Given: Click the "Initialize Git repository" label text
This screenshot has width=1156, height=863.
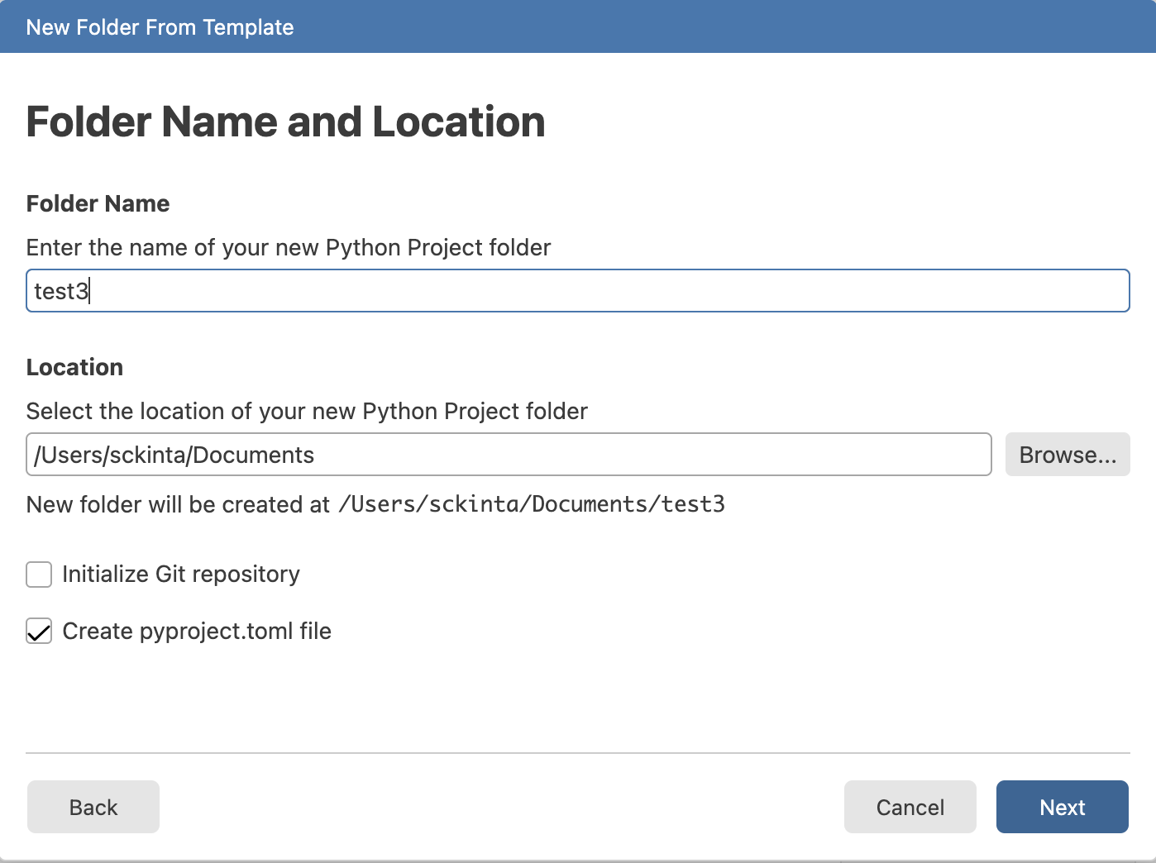Looking at the screenshot, I should pos(181,575).
